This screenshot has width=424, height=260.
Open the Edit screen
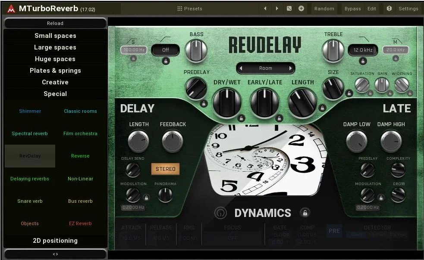pyautogui.click(x=371, y=9)
